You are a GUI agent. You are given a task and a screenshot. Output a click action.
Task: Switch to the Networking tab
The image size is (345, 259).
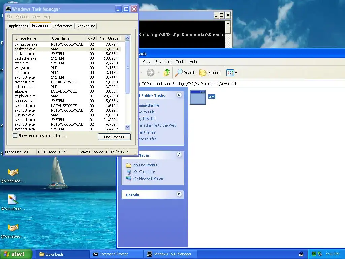pos(86,26)
